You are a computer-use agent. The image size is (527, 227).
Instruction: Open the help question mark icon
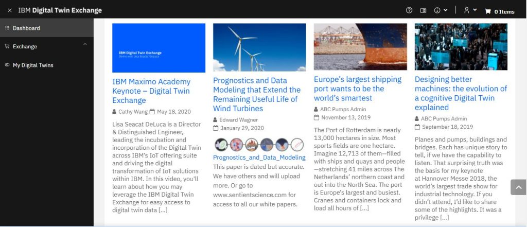[409, 10]
